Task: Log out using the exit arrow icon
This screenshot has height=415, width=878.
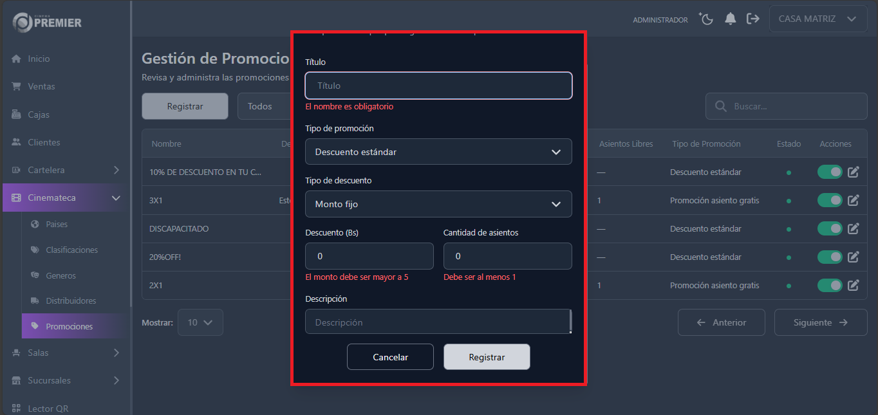Action: coord(753,19)
